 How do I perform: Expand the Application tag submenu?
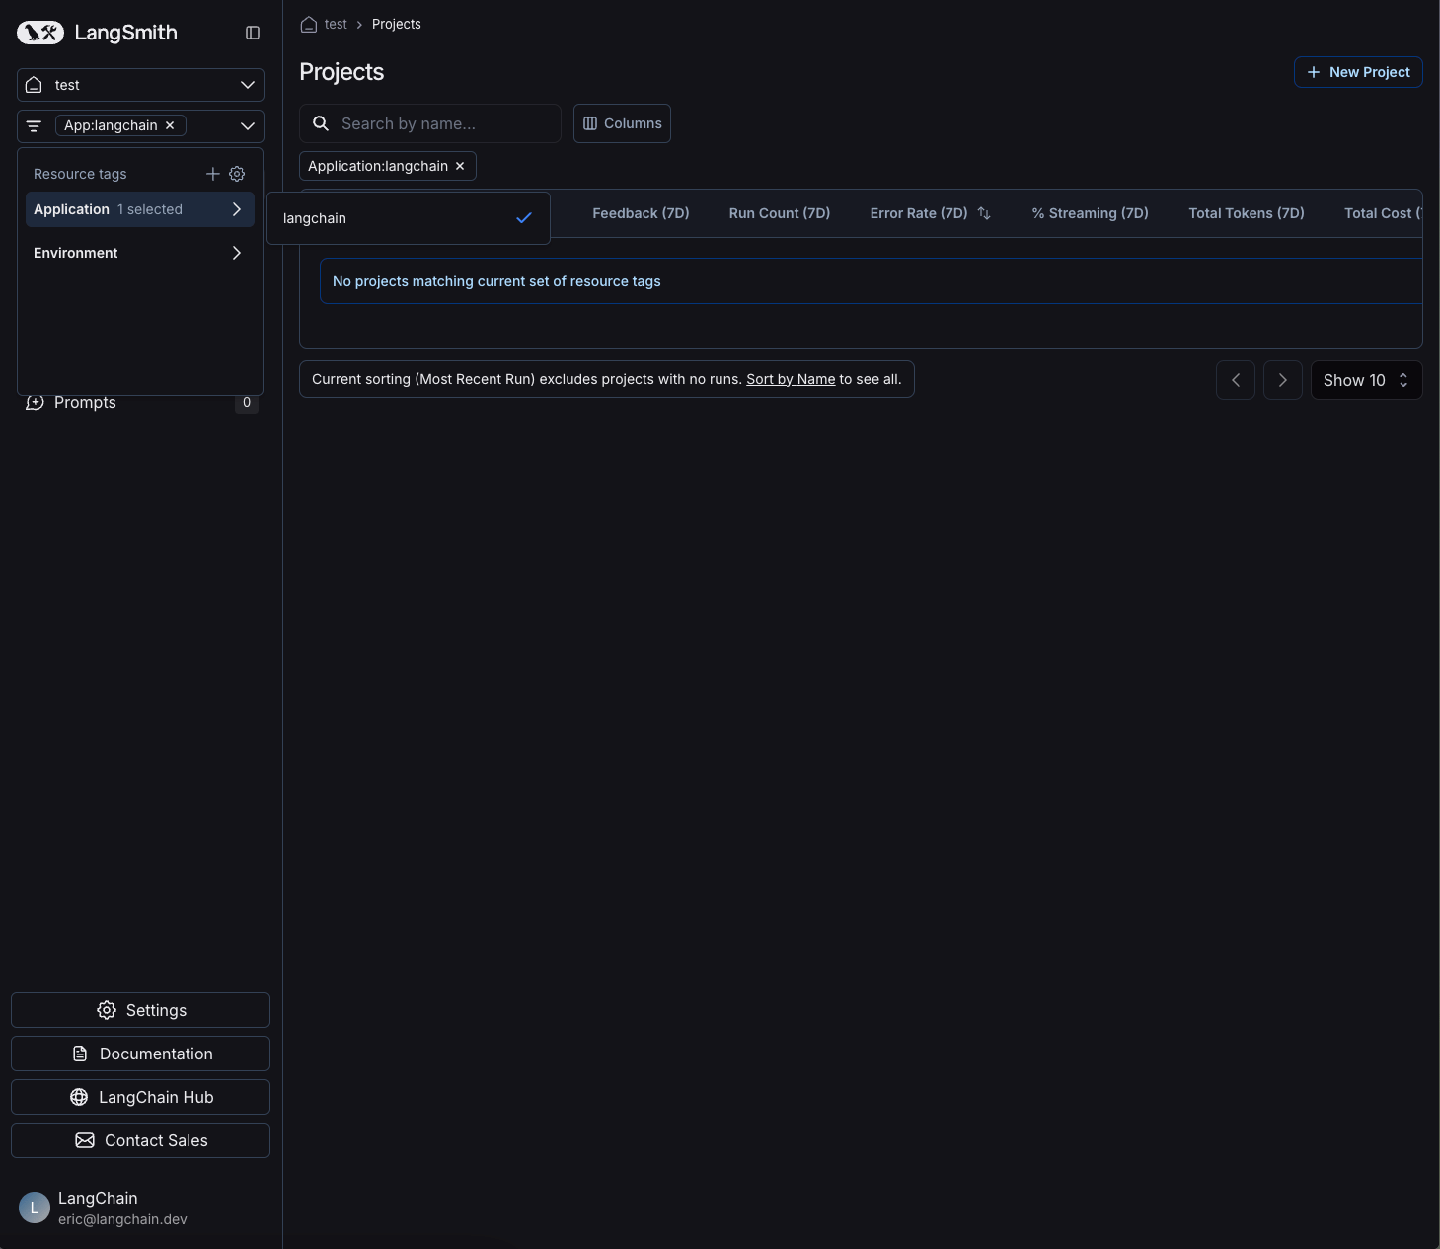tap(140, 209)
